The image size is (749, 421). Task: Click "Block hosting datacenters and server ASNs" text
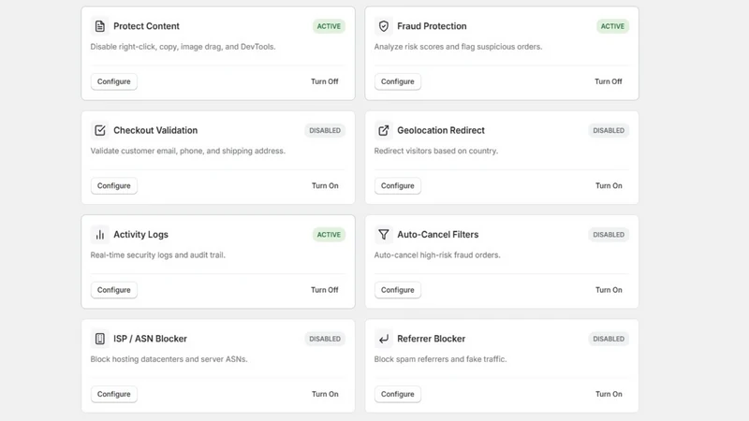169,359
